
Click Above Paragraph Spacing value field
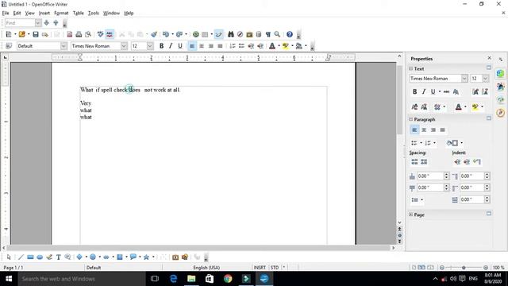430,176
